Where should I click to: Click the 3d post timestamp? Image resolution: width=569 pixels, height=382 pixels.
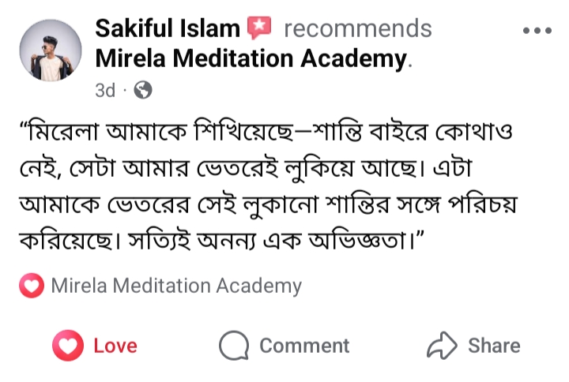click(104, 91)
